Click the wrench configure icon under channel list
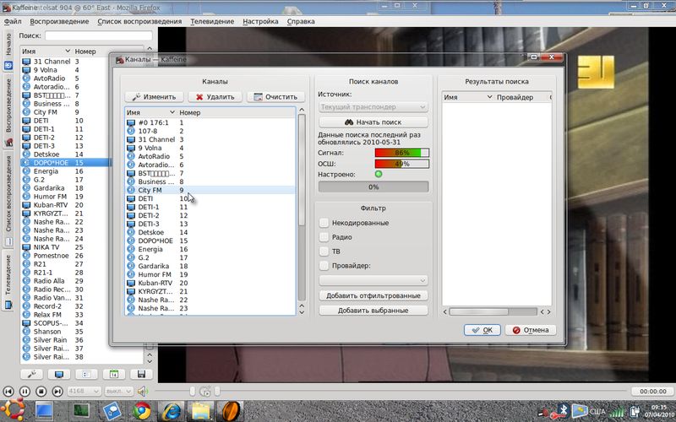Screen dimensions: 676x422 coord(32,374)
